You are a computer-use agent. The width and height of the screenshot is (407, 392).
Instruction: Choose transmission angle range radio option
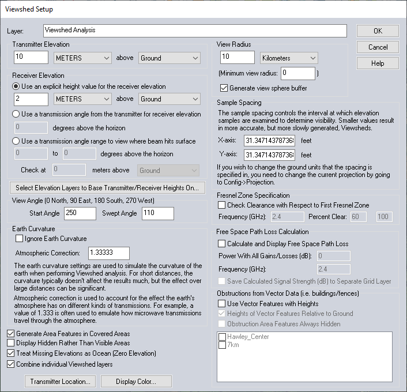click(x=17, y=141)
